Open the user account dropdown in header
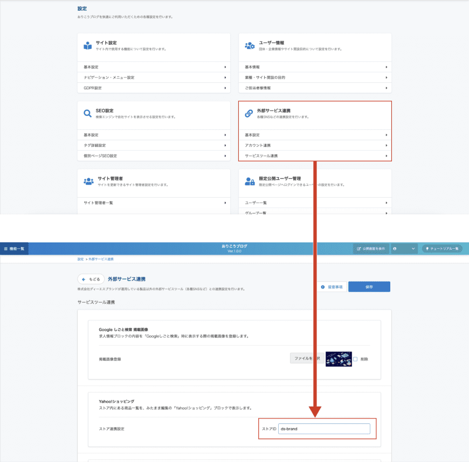The height and width of the screenshot is (462, 469). coord(404,249)
